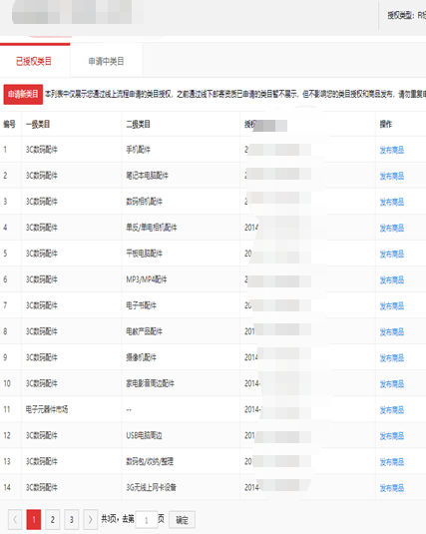
Task: Select the 家电影音周边配件 cell
Action: (151, 383)
